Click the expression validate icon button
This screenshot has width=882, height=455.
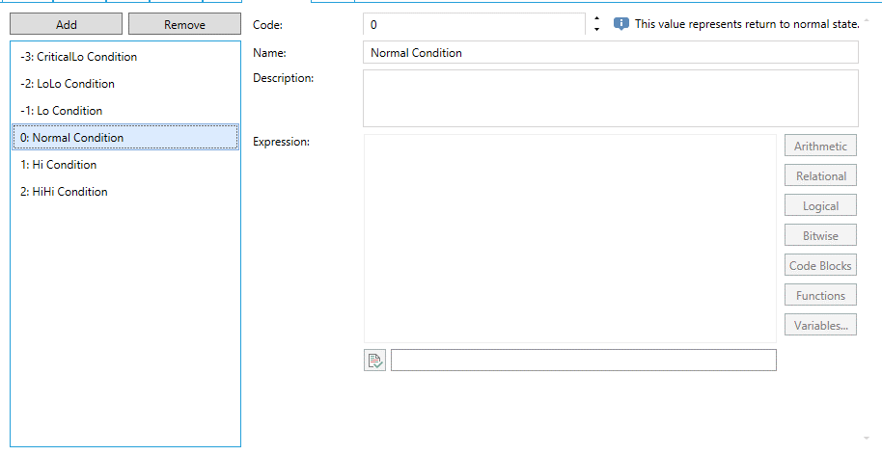click(374, 361)
